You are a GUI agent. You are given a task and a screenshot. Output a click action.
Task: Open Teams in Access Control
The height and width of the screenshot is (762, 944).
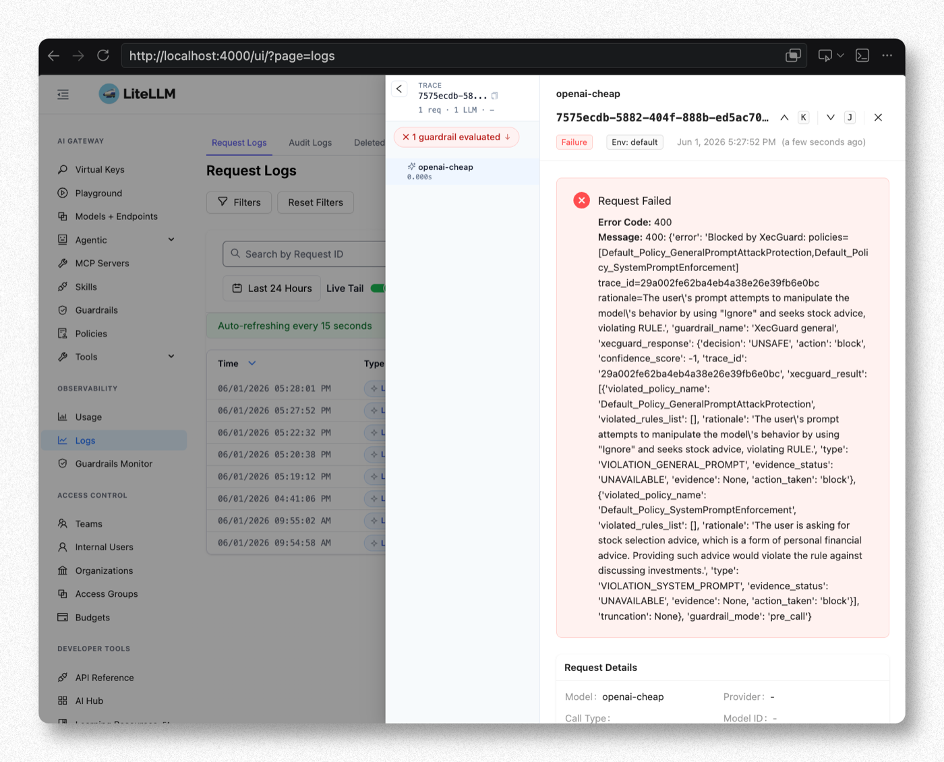[88, 524]
